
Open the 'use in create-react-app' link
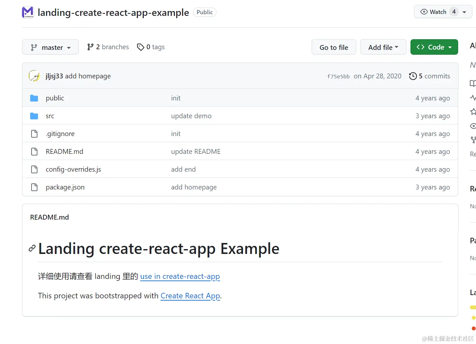[180, 276]
